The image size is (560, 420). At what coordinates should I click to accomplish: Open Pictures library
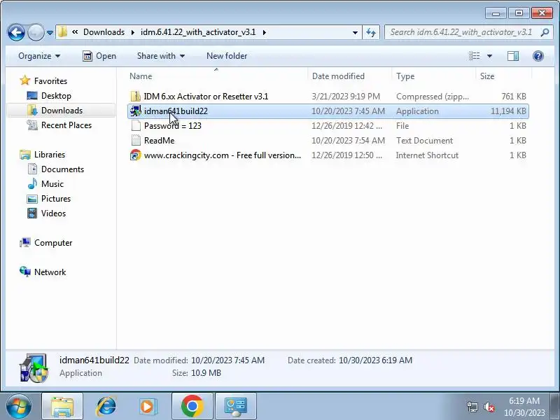[x=56, y=199]
